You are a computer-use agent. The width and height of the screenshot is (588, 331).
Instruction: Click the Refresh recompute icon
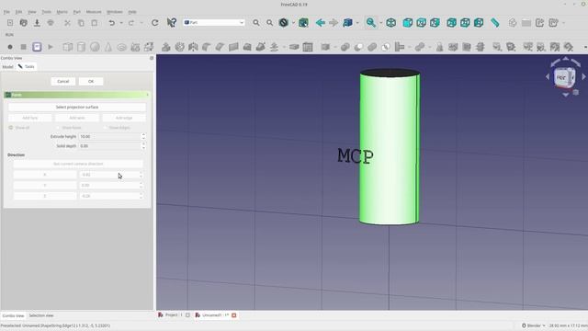point(155,23)
